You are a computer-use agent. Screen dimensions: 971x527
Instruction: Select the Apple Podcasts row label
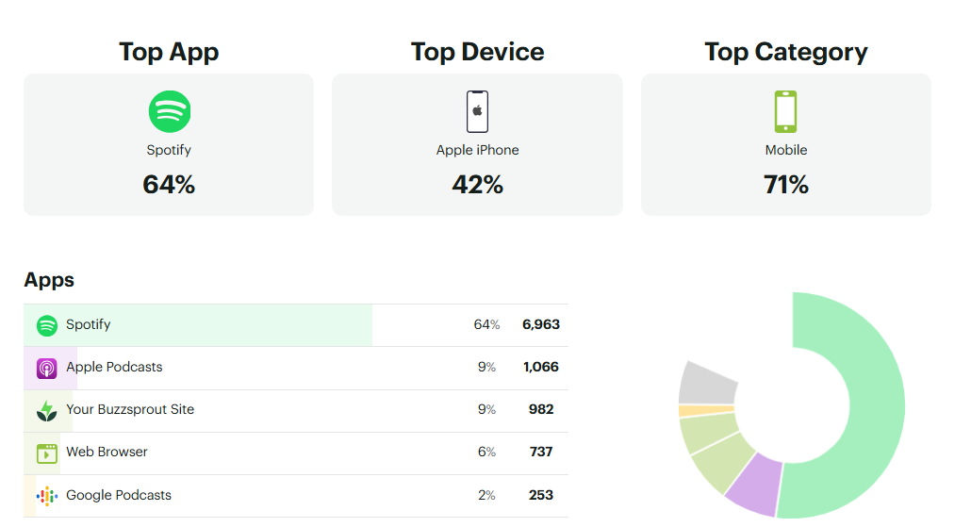pos(114,367)
